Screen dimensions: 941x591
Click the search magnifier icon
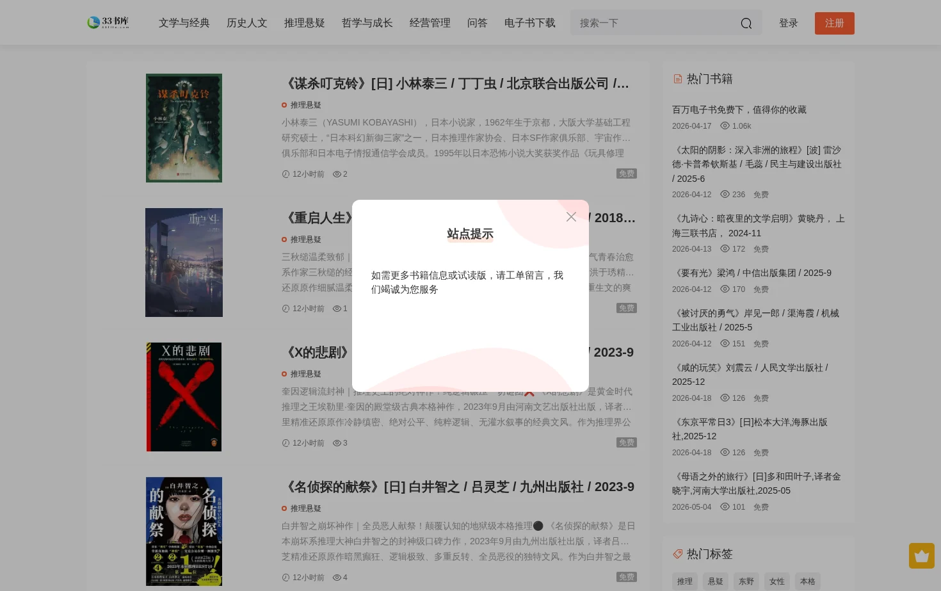tap(746, 23)
